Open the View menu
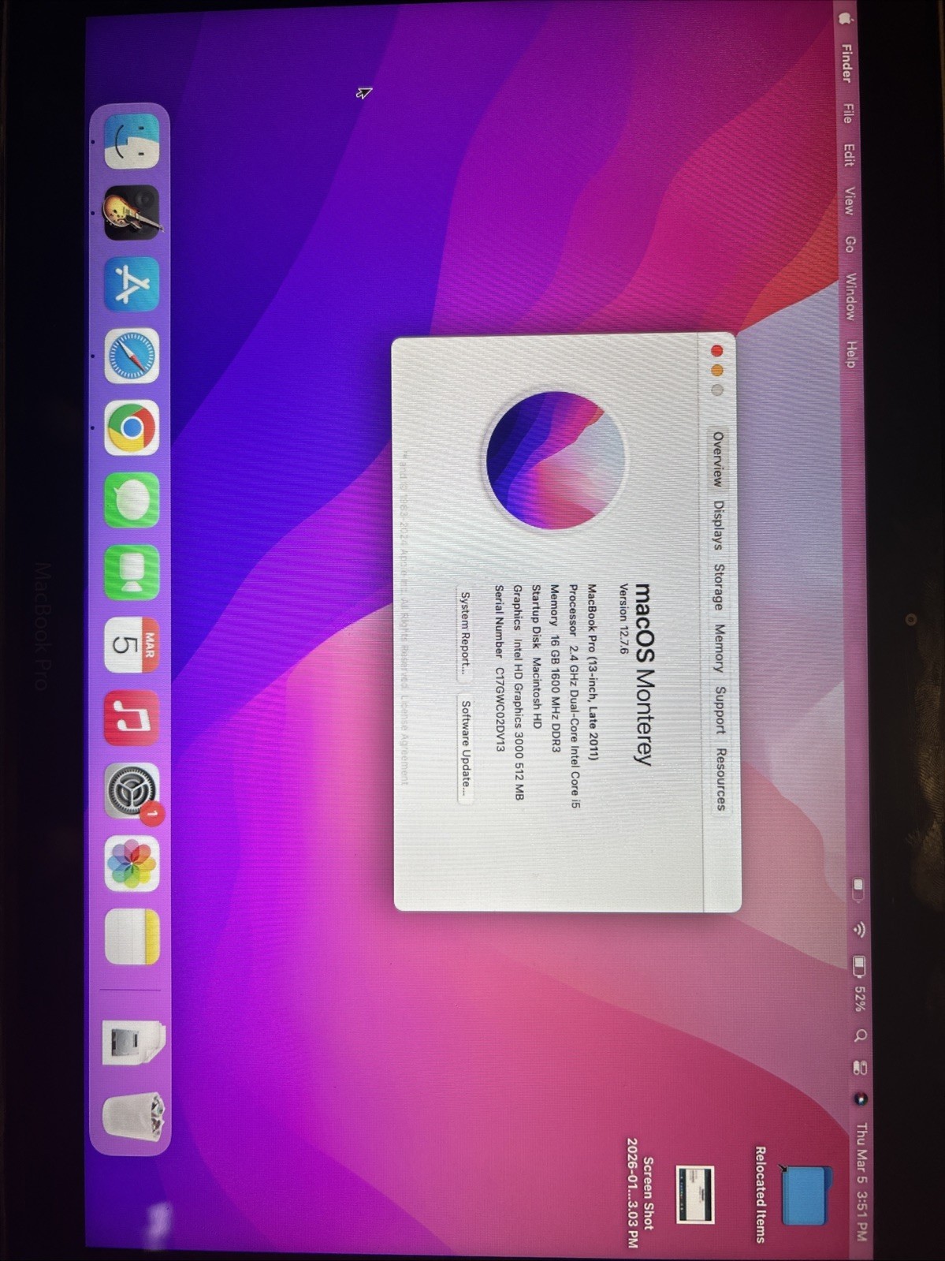 (x=849, y=200)
